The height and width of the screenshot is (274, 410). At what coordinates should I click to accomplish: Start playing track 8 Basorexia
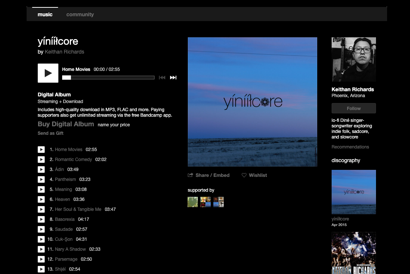[x=41, y=219]
